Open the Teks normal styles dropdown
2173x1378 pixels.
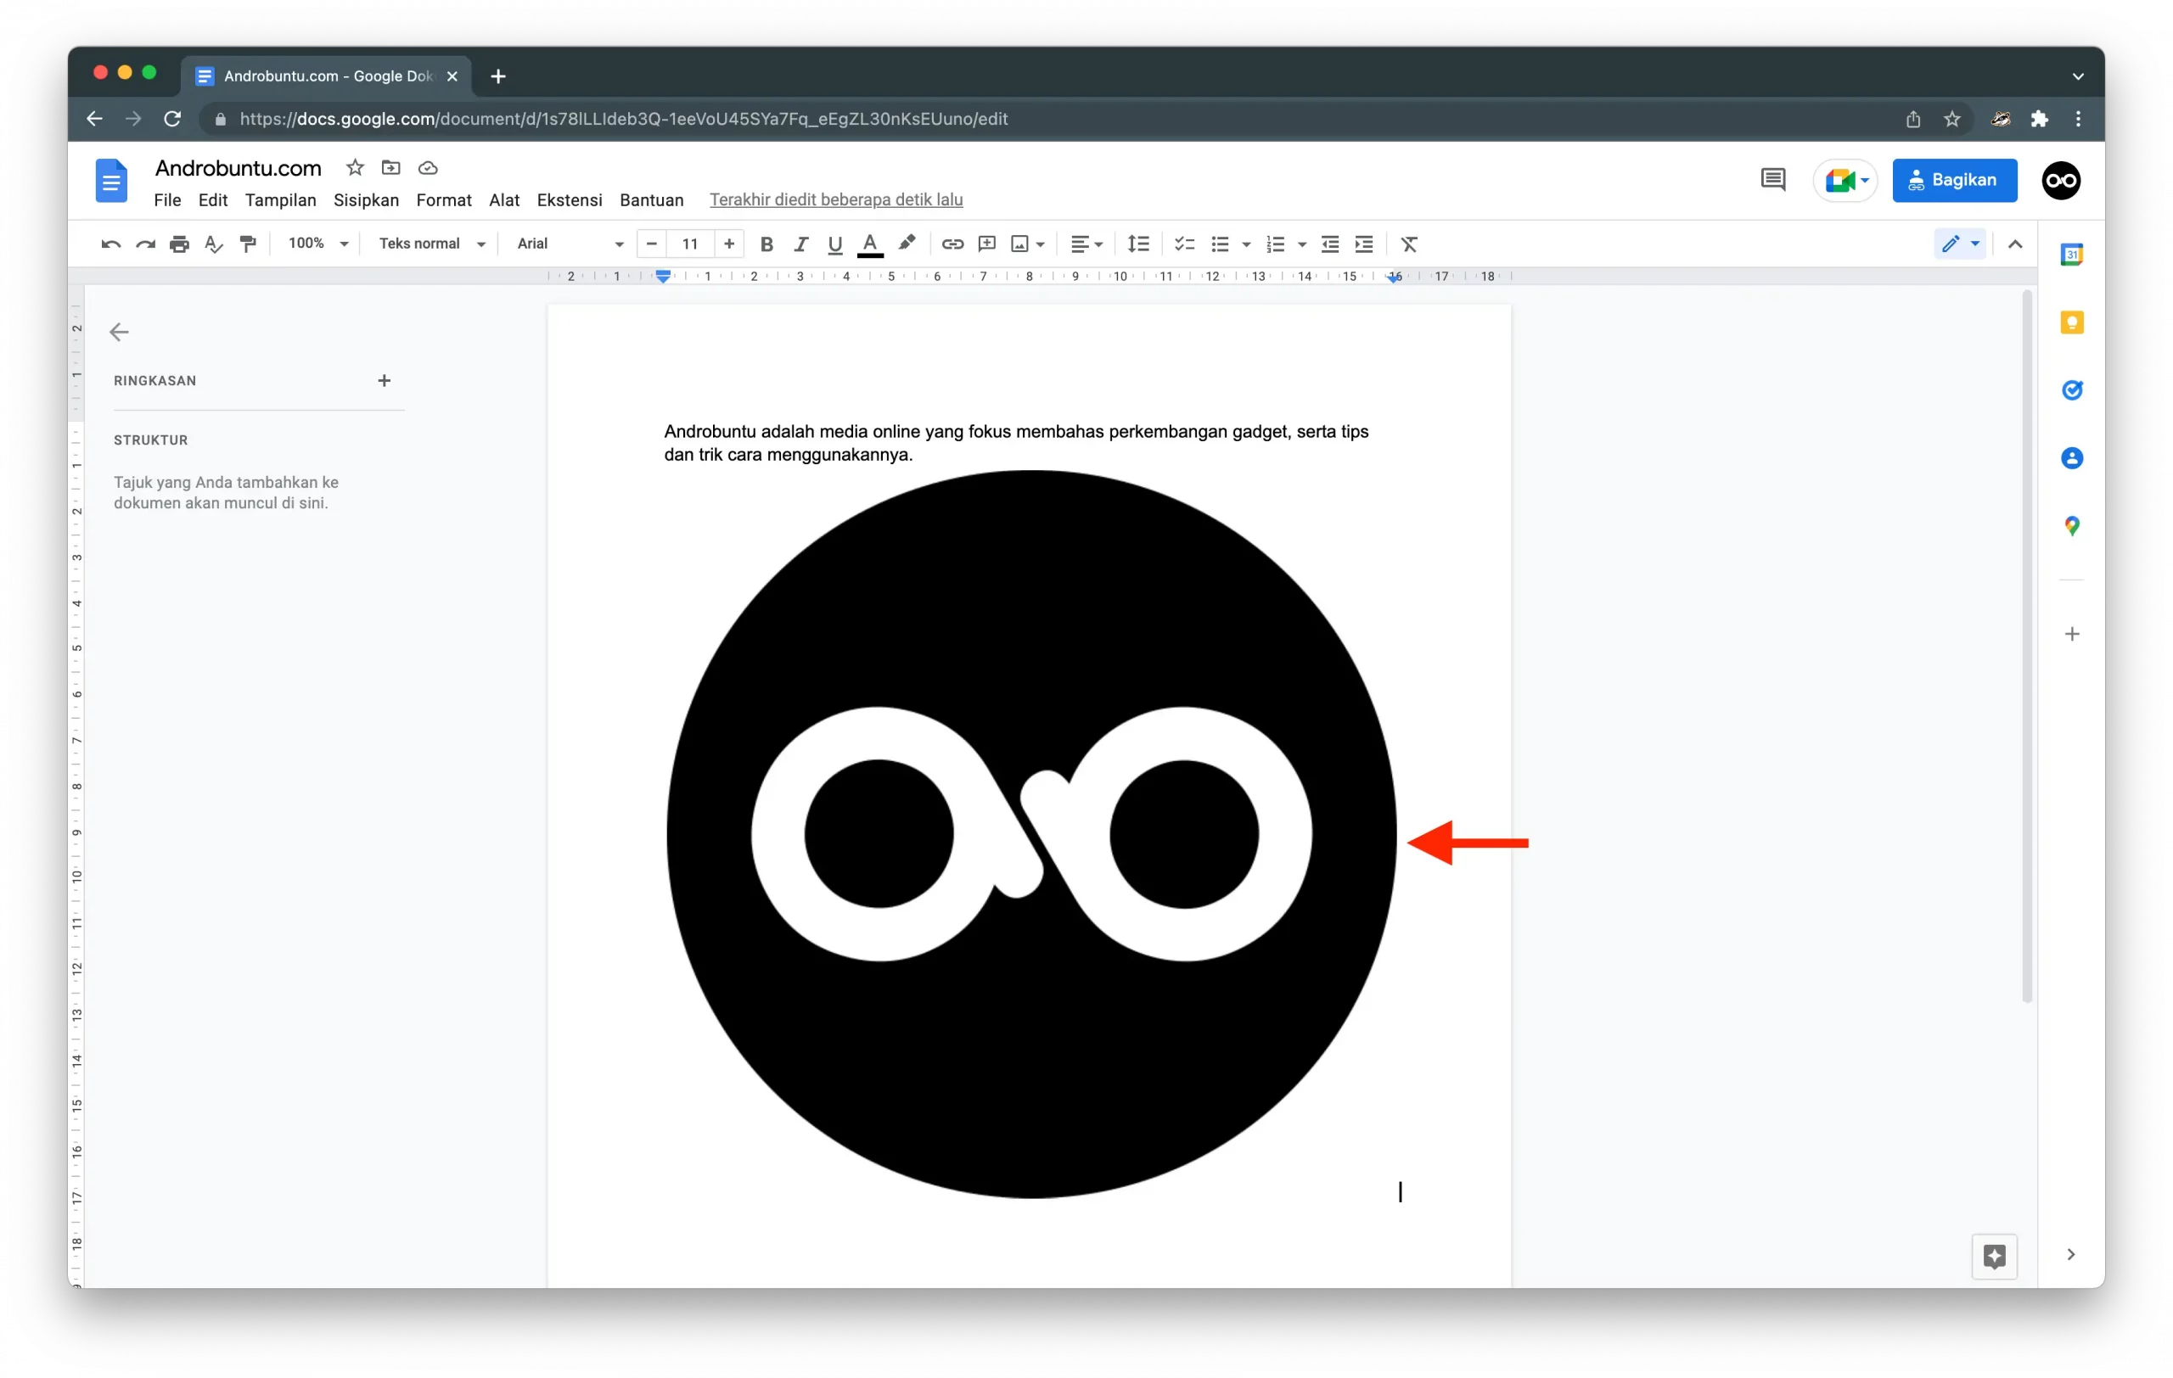(x=431, y=244)
